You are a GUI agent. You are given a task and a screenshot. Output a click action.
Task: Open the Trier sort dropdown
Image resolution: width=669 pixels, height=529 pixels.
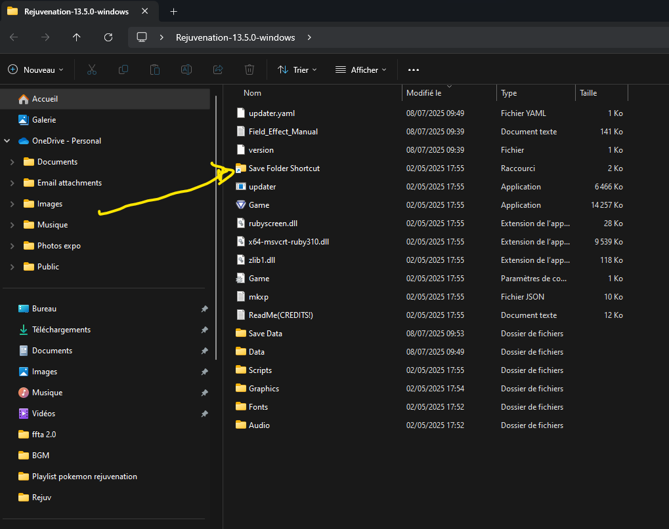pyautogui.click(x=297, y=70)
